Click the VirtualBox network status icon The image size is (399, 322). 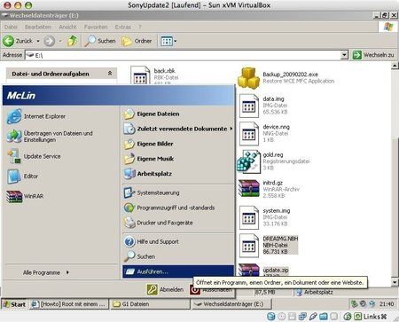pos(302,317)
